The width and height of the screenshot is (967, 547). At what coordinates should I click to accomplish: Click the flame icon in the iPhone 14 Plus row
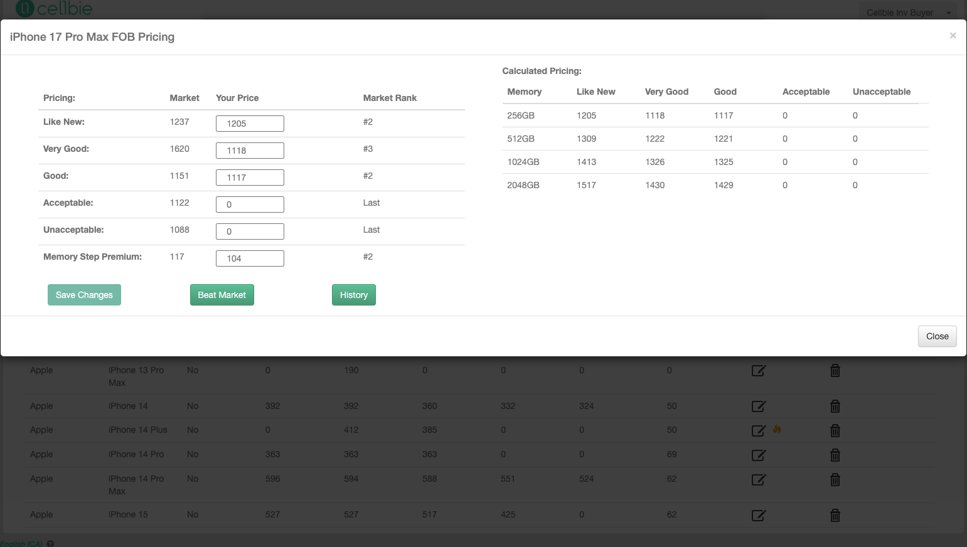(777, 429)
